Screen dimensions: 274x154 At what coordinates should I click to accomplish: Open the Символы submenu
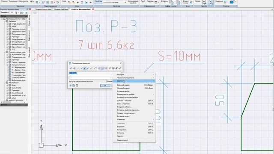pos(134,119)
